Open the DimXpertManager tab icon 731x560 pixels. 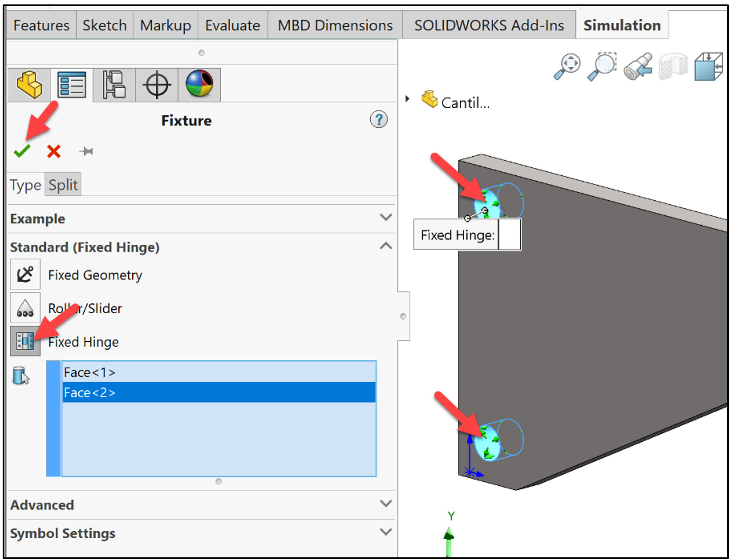156,84
